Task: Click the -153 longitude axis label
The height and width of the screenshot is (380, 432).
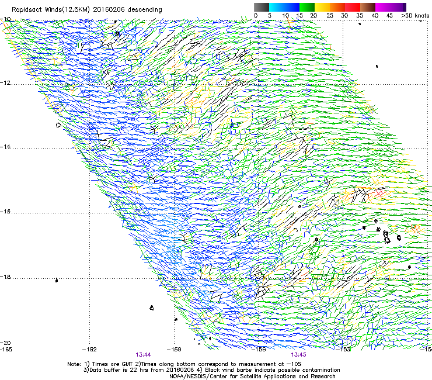Action: pos(343,350)
